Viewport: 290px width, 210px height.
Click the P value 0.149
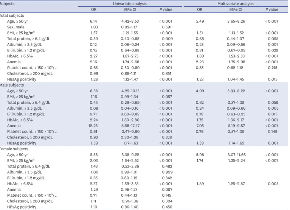point(273,132)
